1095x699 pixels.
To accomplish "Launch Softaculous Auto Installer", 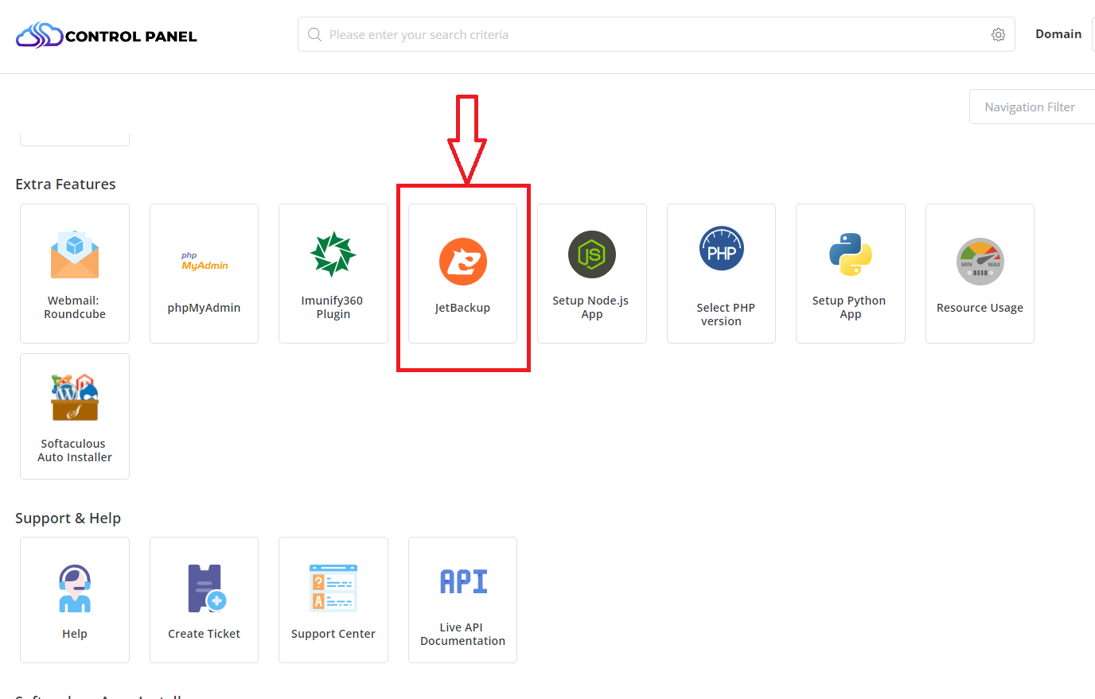I will click(x=75, y=398).
